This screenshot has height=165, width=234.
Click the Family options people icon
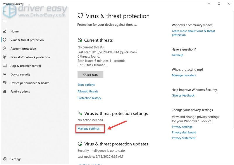5,91
